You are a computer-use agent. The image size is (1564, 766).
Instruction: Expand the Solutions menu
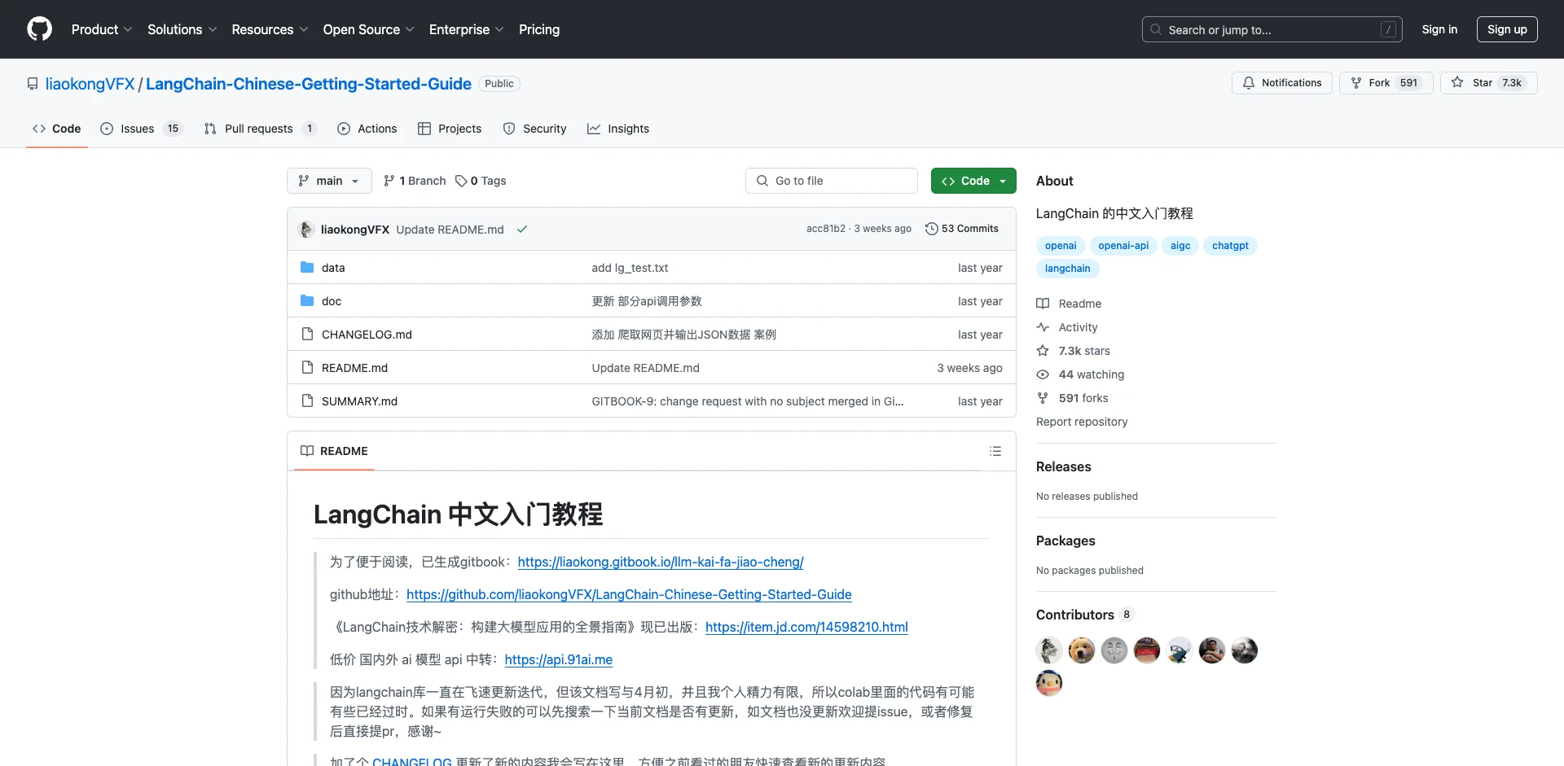[182, 29]
